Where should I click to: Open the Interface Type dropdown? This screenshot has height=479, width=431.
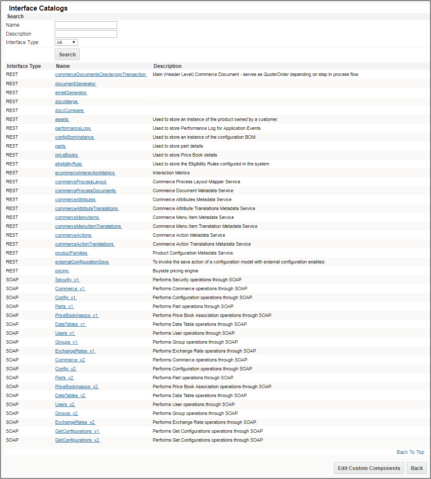pyautogui.click(x=66, y=42)
